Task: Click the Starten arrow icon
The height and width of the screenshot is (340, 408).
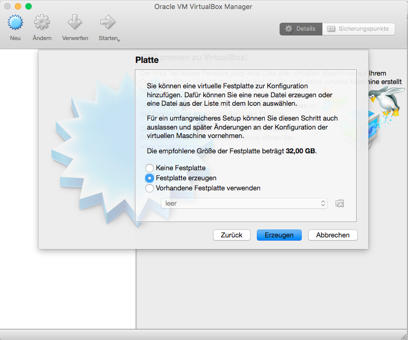Action: tap(108, 23)
